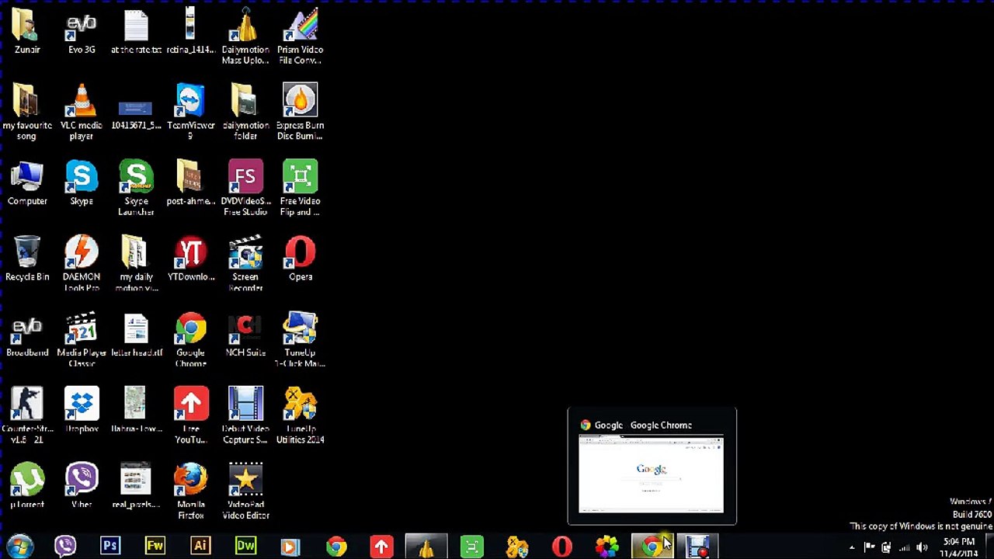Open the volume speaker icon in tray

[x=922, y=547]
